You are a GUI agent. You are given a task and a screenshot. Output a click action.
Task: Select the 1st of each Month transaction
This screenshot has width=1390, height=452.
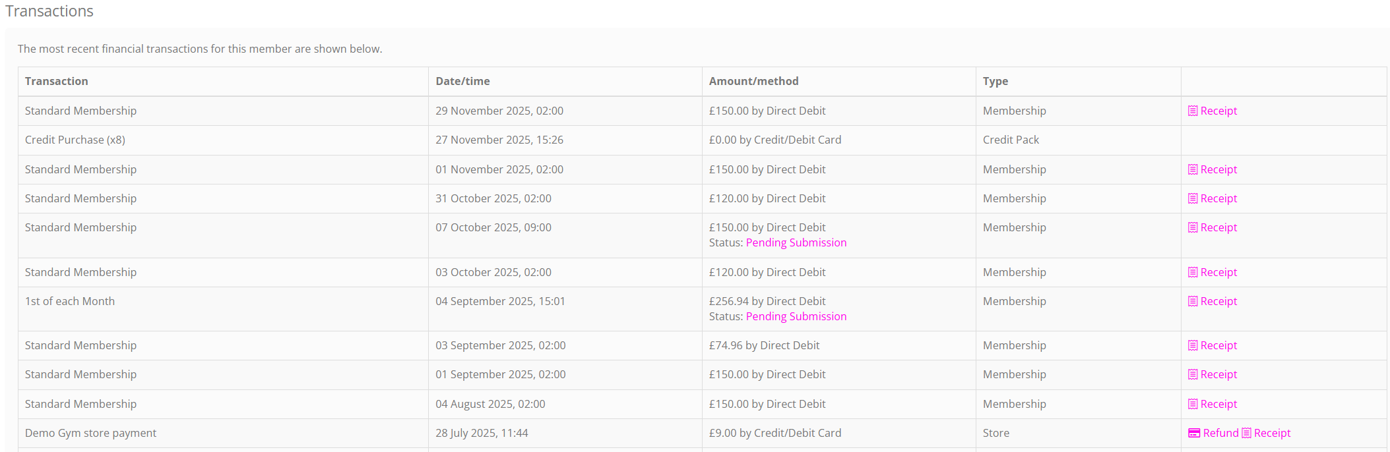pos(70,301)
